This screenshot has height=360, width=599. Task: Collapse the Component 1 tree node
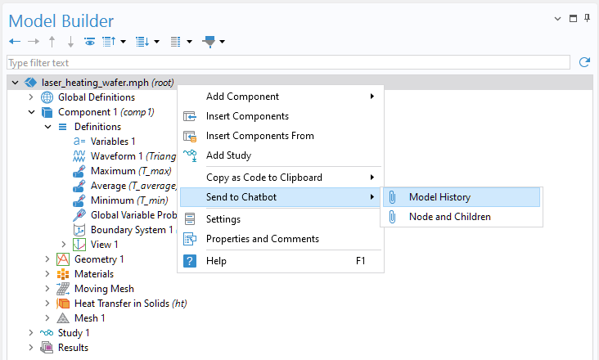[x=32, y=112]
